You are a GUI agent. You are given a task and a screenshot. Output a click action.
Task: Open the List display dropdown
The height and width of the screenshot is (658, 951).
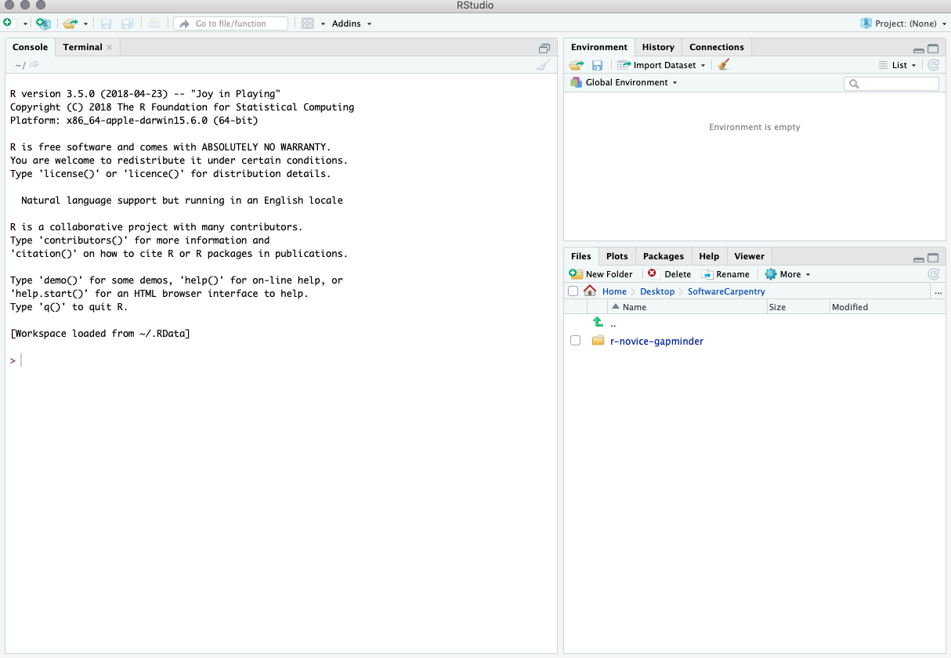tap(899, 65)
